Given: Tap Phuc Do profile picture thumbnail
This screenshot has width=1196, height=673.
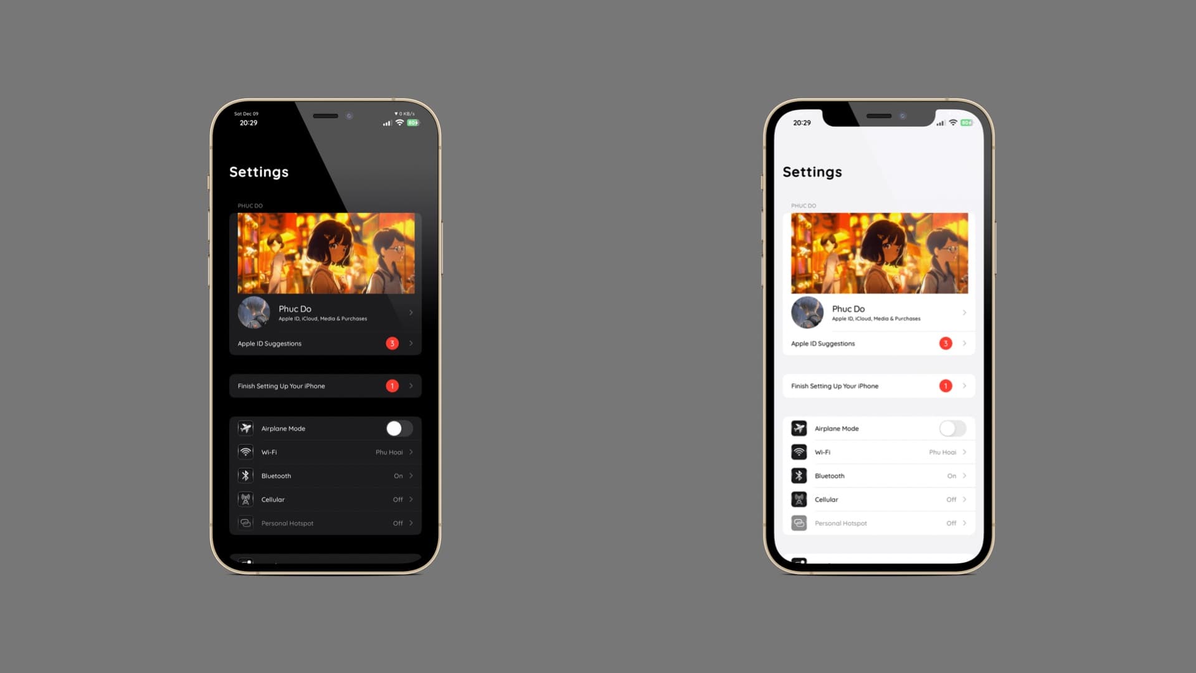Looking at the screenshot, I should [254, 312].
